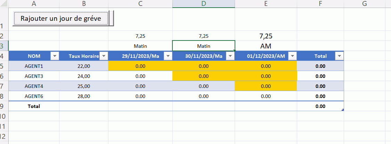The width and height of the screenshot is (391, 144).
Task: Click the table resize handle at bottom-right corner
Action: point(343,110)
